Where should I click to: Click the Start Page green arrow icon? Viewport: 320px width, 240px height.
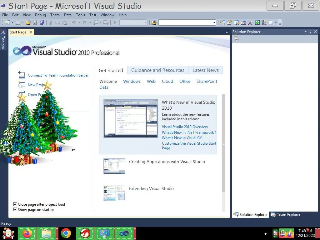(257, 22)
